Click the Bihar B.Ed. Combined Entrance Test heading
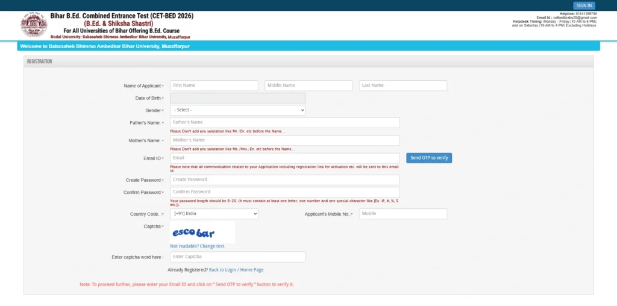 tap(122, 16)
